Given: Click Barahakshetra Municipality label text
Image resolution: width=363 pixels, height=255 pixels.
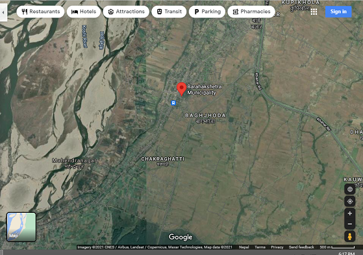Looking at the screenshot, I should (x=205, y=90).
